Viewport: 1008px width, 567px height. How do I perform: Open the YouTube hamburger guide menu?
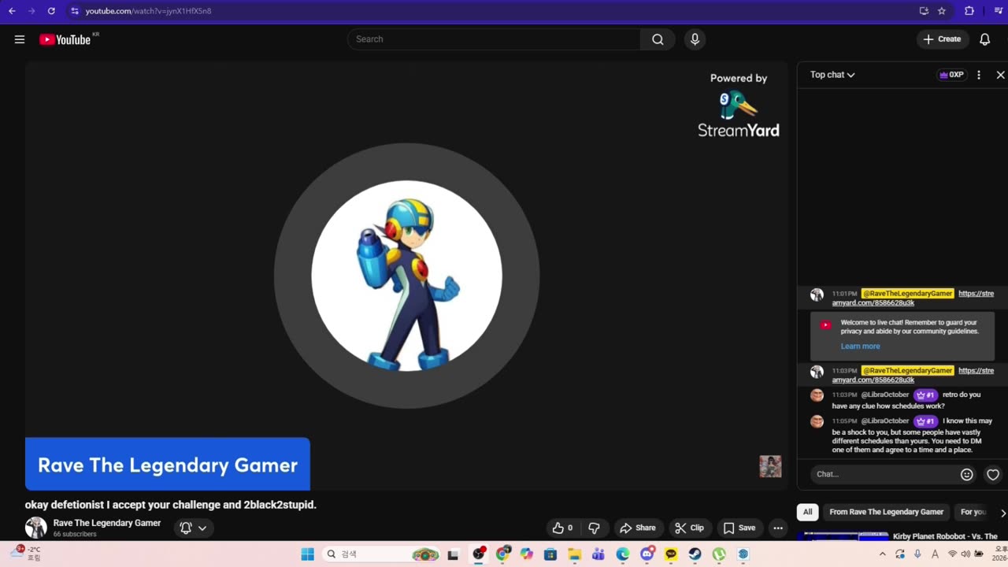click(x=20, y=39)
